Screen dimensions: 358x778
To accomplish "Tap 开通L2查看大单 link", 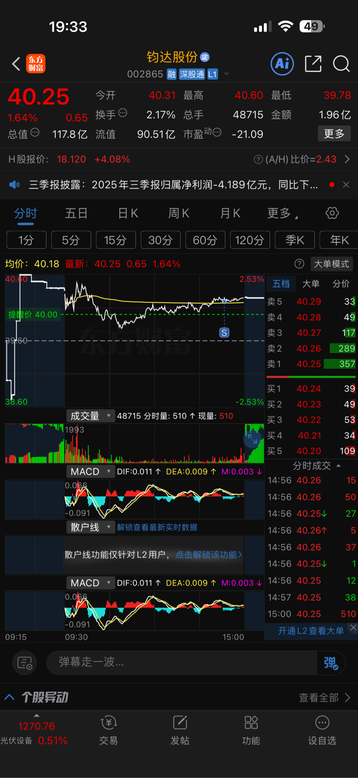I will (x=311, y=631).
